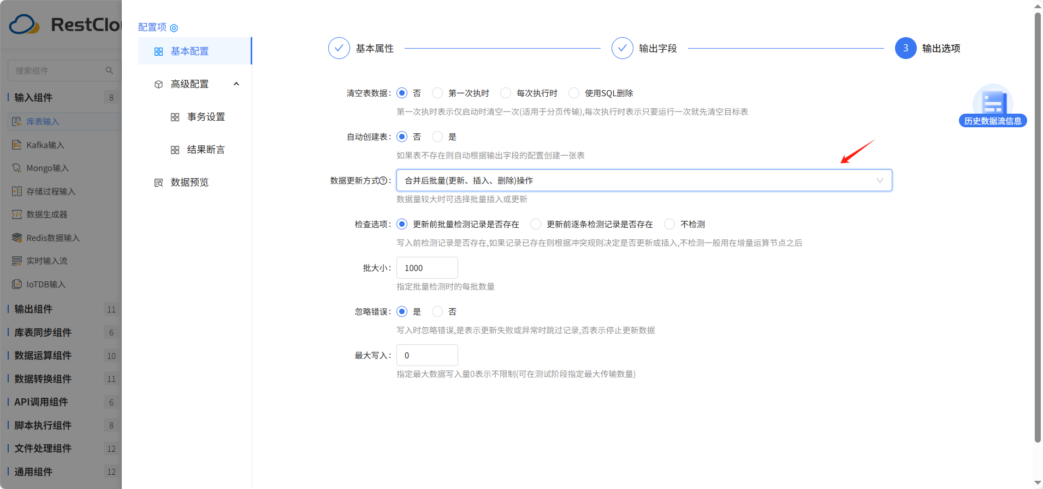Image resolution: width=1043 pixels, height=489 pixels.
Task: Click the help icon beside 数据更新方式
Action: coord(383,181)
